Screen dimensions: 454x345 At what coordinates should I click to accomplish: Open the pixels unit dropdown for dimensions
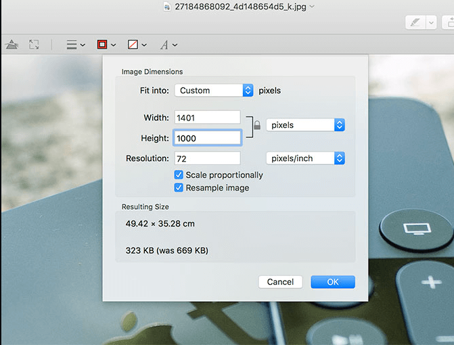coord(305,125)
